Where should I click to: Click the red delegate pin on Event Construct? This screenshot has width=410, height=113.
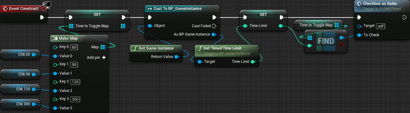(44, 8)
